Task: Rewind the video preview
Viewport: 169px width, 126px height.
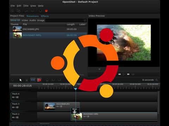Action: coord(119,74)
